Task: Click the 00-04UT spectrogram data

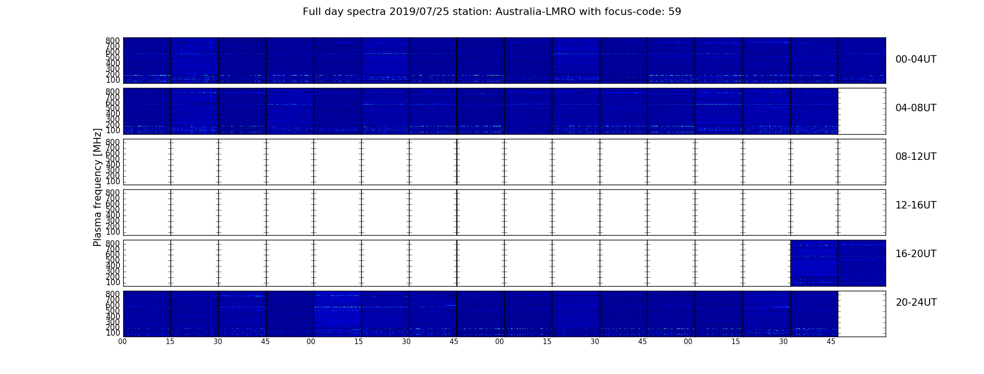Action: [x=504, y=60]
